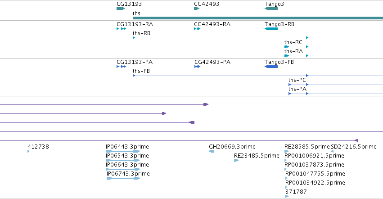Click the RP001047755.5prime label
Viewport: 383px width, 199px height.
coord(315,174)
